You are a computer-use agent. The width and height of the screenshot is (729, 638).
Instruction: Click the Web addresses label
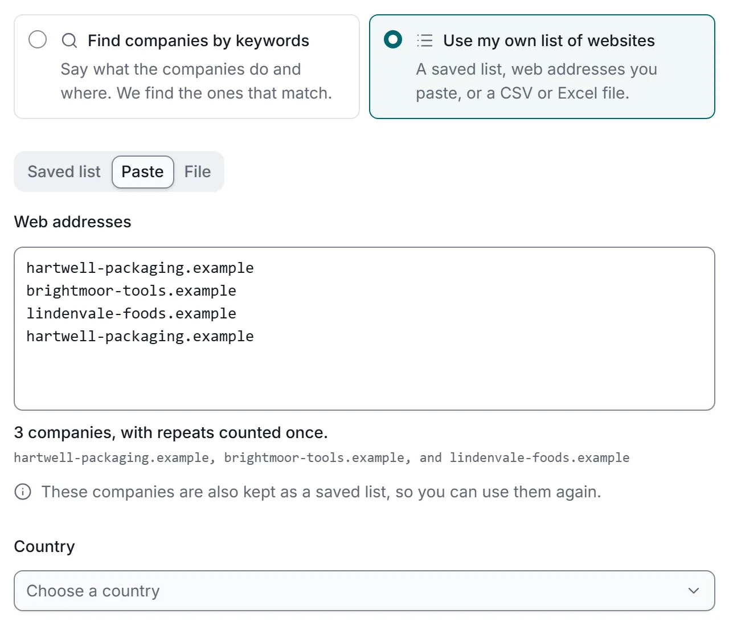(72, 222)
